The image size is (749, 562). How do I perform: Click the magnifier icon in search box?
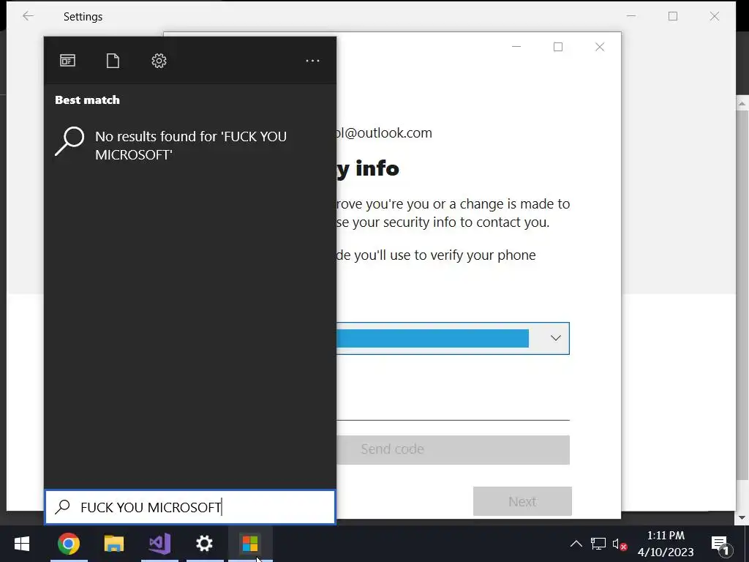point(63,507)
